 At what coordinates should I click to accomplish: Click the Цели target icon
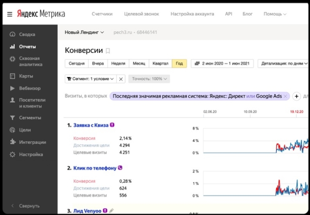coord(12,130)
